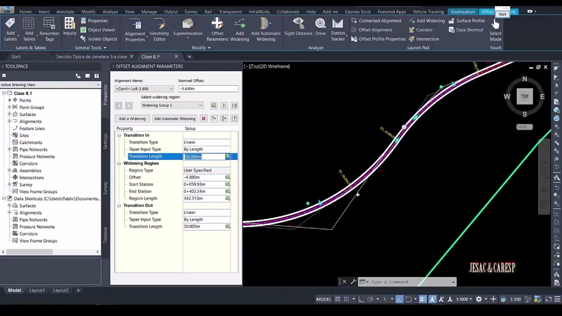This screenshot has height=316, width=562.
Task: Click the Add a Widening button
Action: 132,118
